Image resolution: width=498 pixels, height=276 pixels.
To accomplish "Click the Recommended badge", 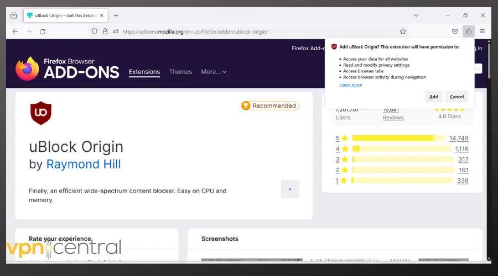I will coord(270,105).
